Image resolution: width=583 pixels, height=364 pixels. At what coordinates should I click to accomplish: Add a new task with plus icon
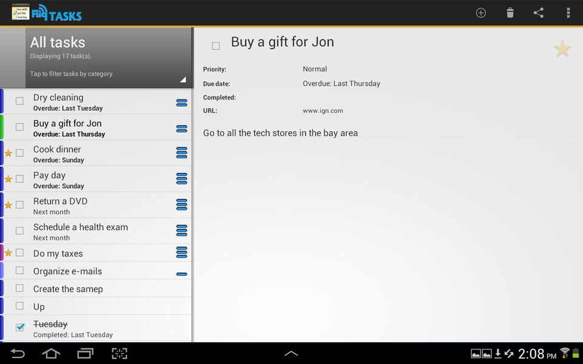(481, 13)
